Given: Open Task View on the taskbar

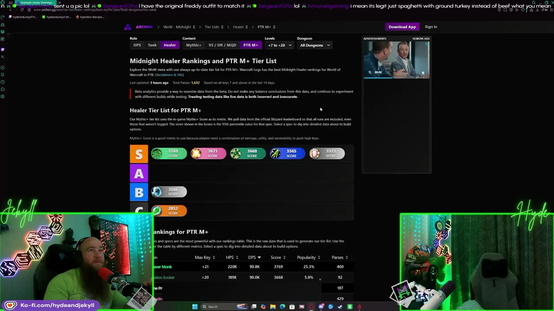Looking at the screenshot, I should pos(254,307).
